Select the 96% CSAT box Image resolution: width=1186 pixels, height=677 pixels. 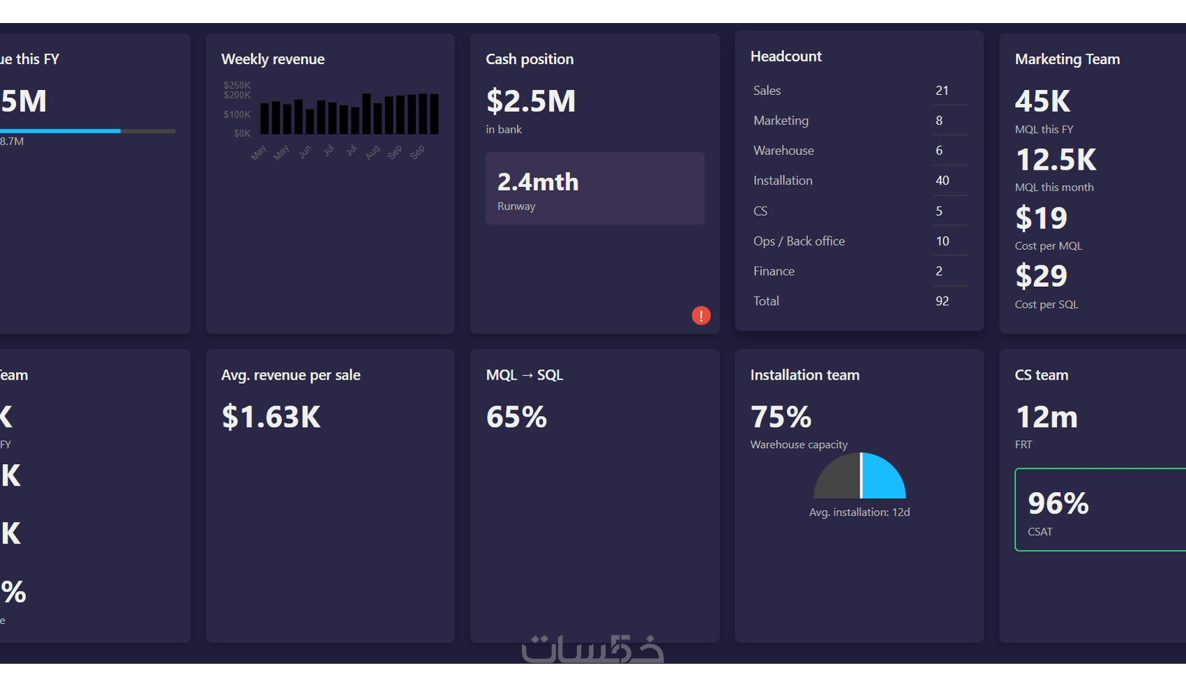1100,509
